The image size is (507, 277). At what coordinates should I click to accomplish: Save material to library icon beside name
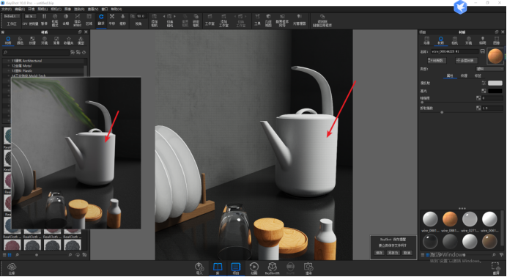point(482,51)
